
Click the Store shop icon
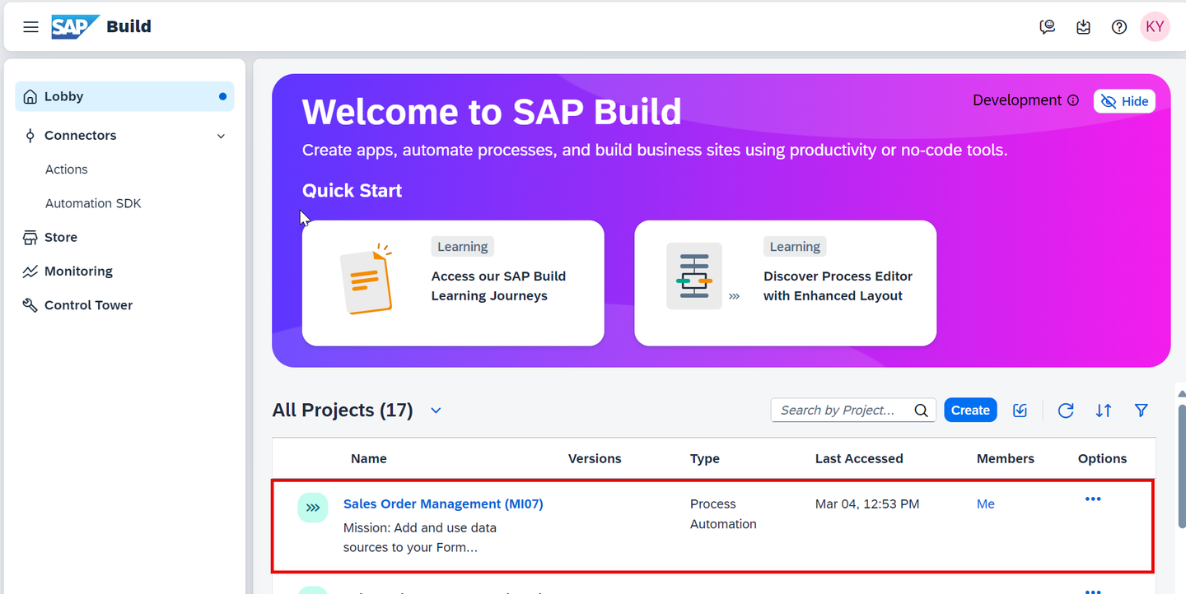tap(30, 238)
